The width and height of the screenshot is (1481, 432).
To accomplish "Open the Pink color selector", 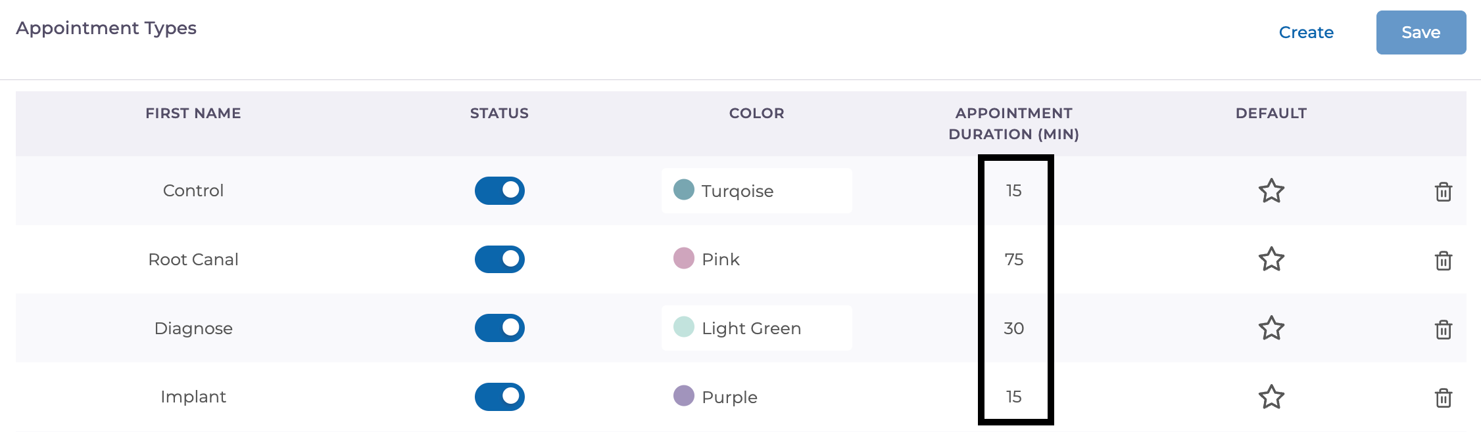I will point(756,259).
